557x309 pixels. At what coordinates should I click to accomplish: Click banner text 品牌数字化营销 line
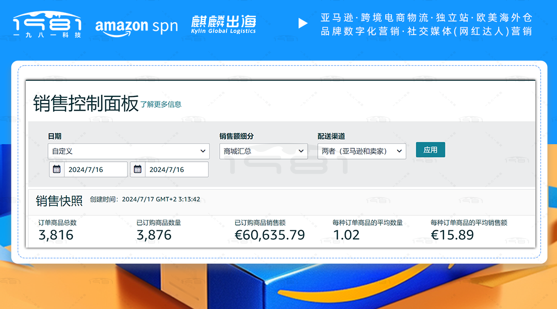[427, 31]
